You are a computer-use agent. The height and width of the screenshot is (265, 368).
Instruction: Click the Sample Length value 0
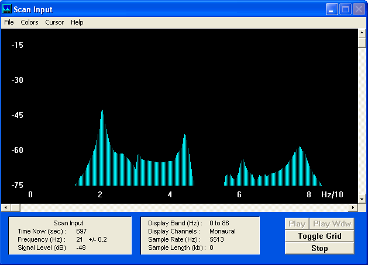click(x=211, y=247)
